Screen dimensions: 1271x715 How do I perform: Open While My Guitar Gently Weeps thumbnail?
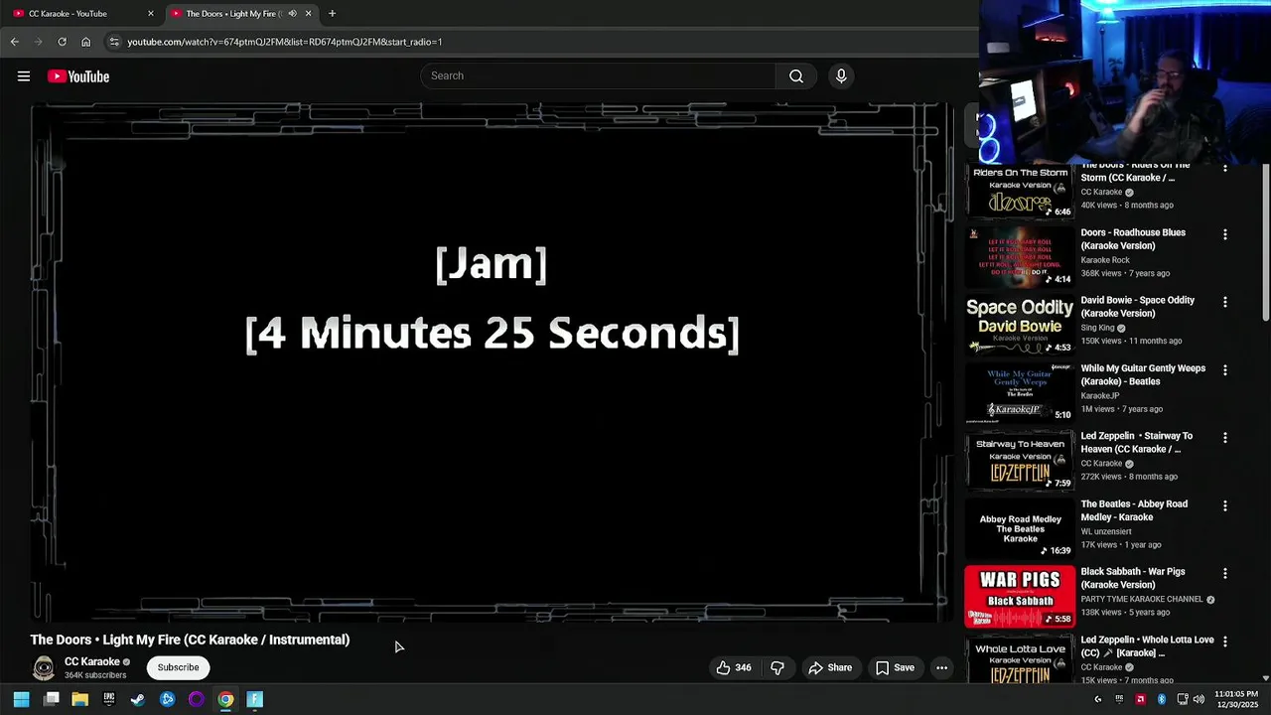pos(1020,393)
